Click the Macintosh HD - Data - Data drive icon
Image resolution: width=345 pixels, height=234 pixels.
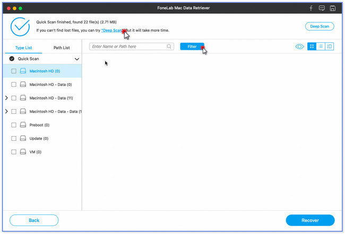pos(23,112)
